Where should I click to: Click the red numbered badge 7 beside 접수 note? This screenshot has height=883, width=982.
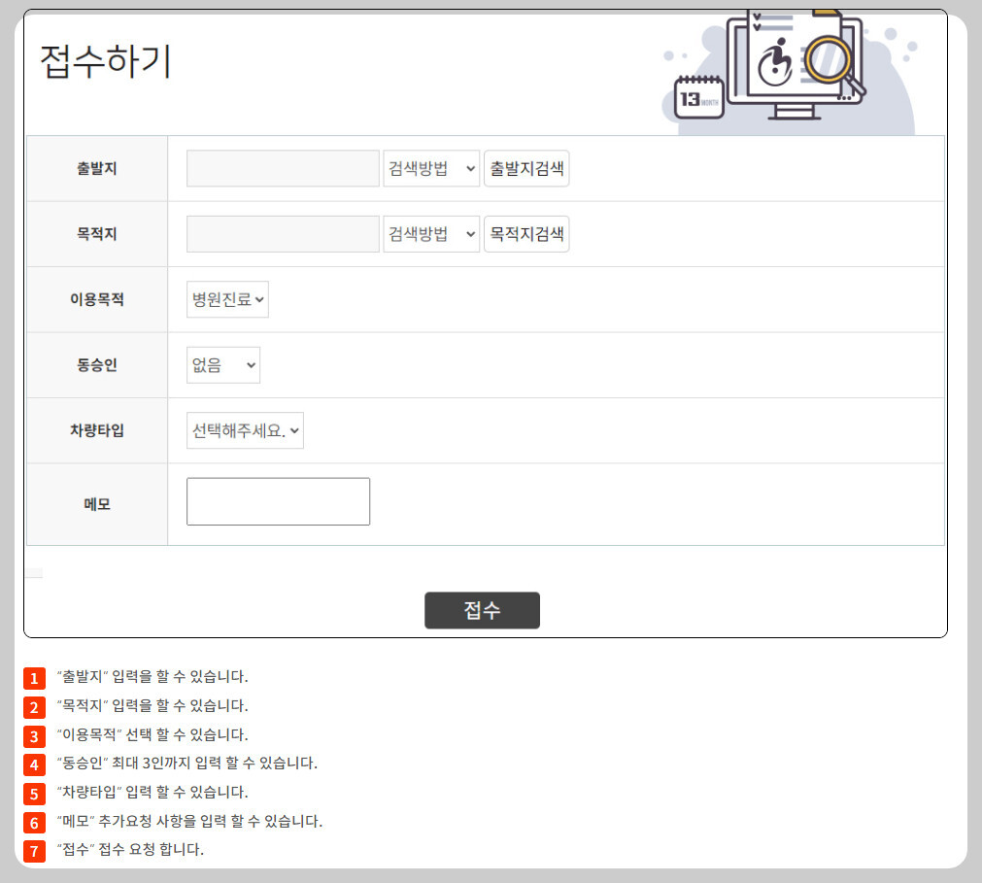click(x=34, y=850)
